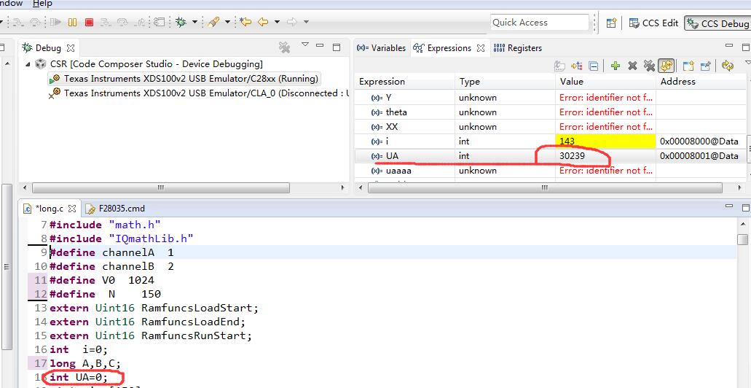Open Debug view menu triangle
The height and width of the screenshot is (388, 751).
click(305, 44)
